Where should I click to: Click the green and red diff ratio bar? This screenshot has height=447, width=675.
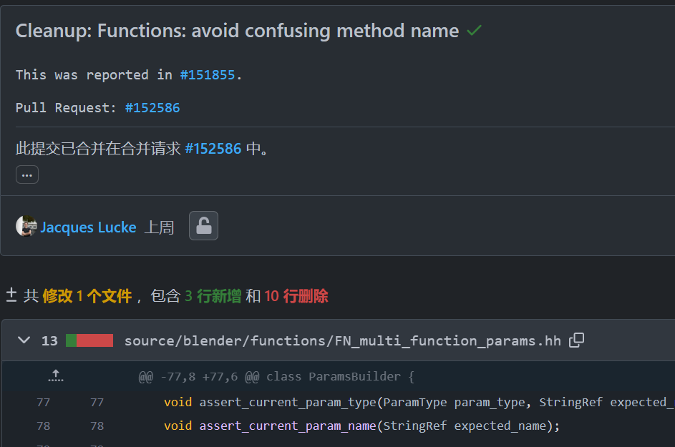coord(89,340)
